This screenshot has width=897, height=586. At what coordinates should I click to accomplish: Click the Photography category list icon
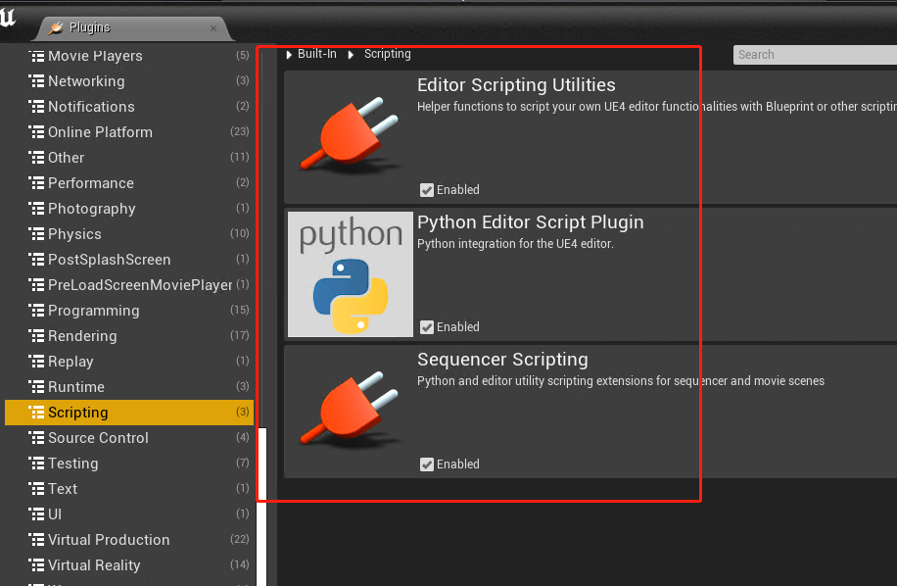point(36,209)
